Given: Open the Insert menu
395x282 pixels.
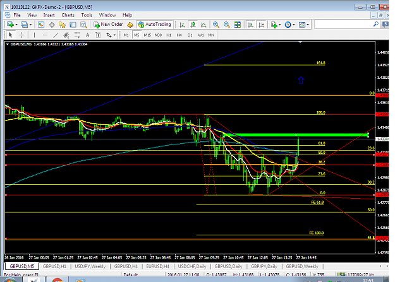Looking at the screenshot, I should (49, 15).
